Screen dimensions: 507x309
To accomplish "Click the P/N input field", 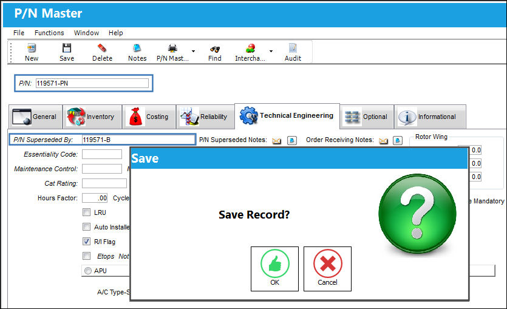I will point(92,83).
